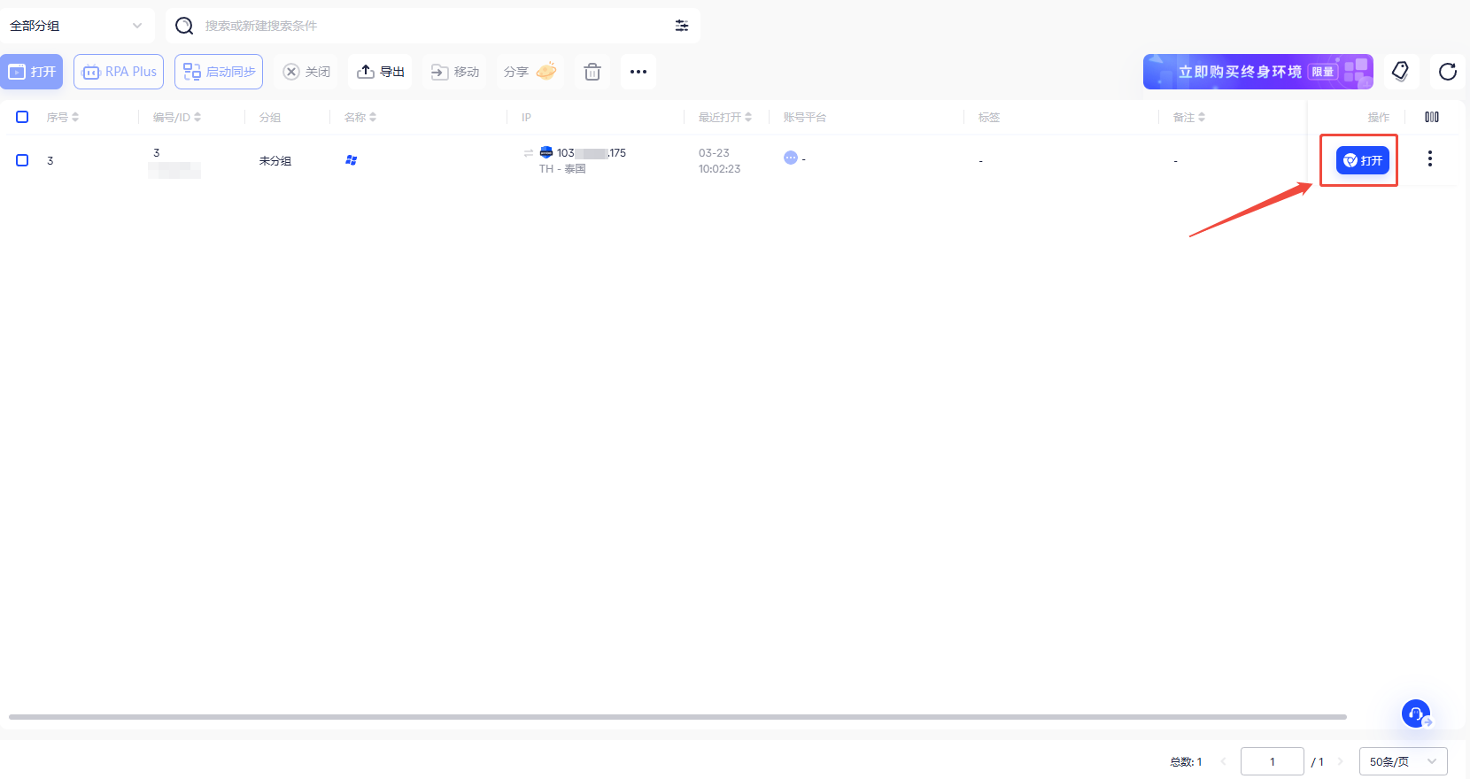1470x779 pixels.
Task: Click the horizontal scrollbar at bottom
Action: [677, 717]
